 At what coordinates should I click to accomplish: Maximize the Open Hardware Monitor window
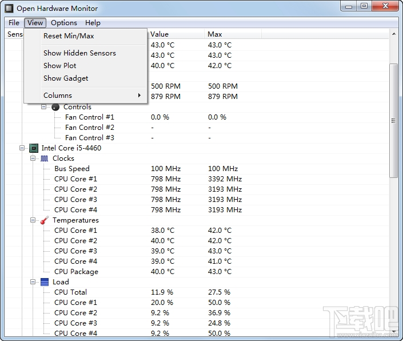[364, 6]
